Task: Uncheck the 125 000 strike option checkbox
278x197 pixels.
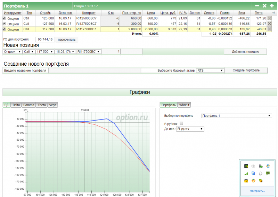Action: click(4, 18)
